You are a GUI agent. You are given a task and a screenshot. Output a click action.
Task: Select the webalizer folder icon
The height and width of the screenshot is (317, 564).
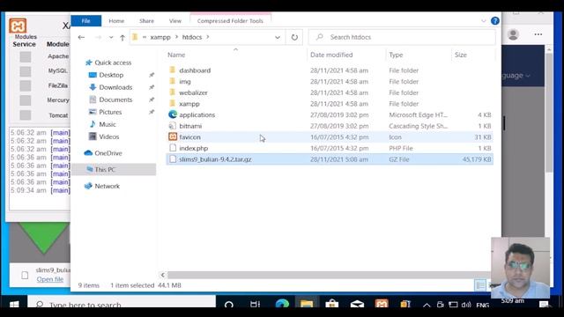tap(173, 92)
